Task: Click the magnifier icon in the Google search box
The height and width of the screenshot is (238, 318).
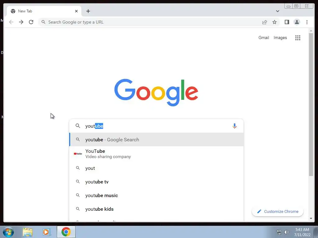Action: coord(78,126)
